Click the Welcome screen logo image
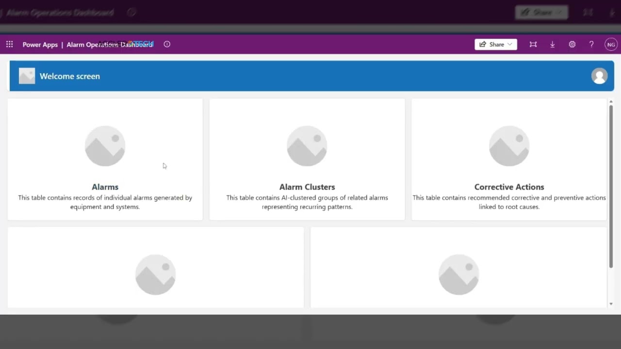This screenshot has height=349, width=621. click(x=27, y=76)
